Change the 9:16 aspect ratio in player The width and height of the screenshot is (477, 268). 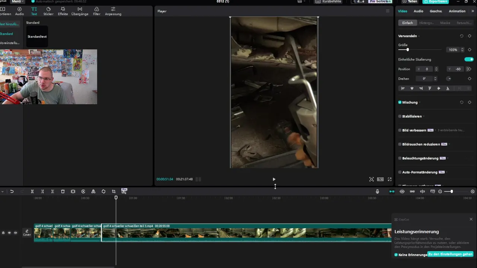380,179
